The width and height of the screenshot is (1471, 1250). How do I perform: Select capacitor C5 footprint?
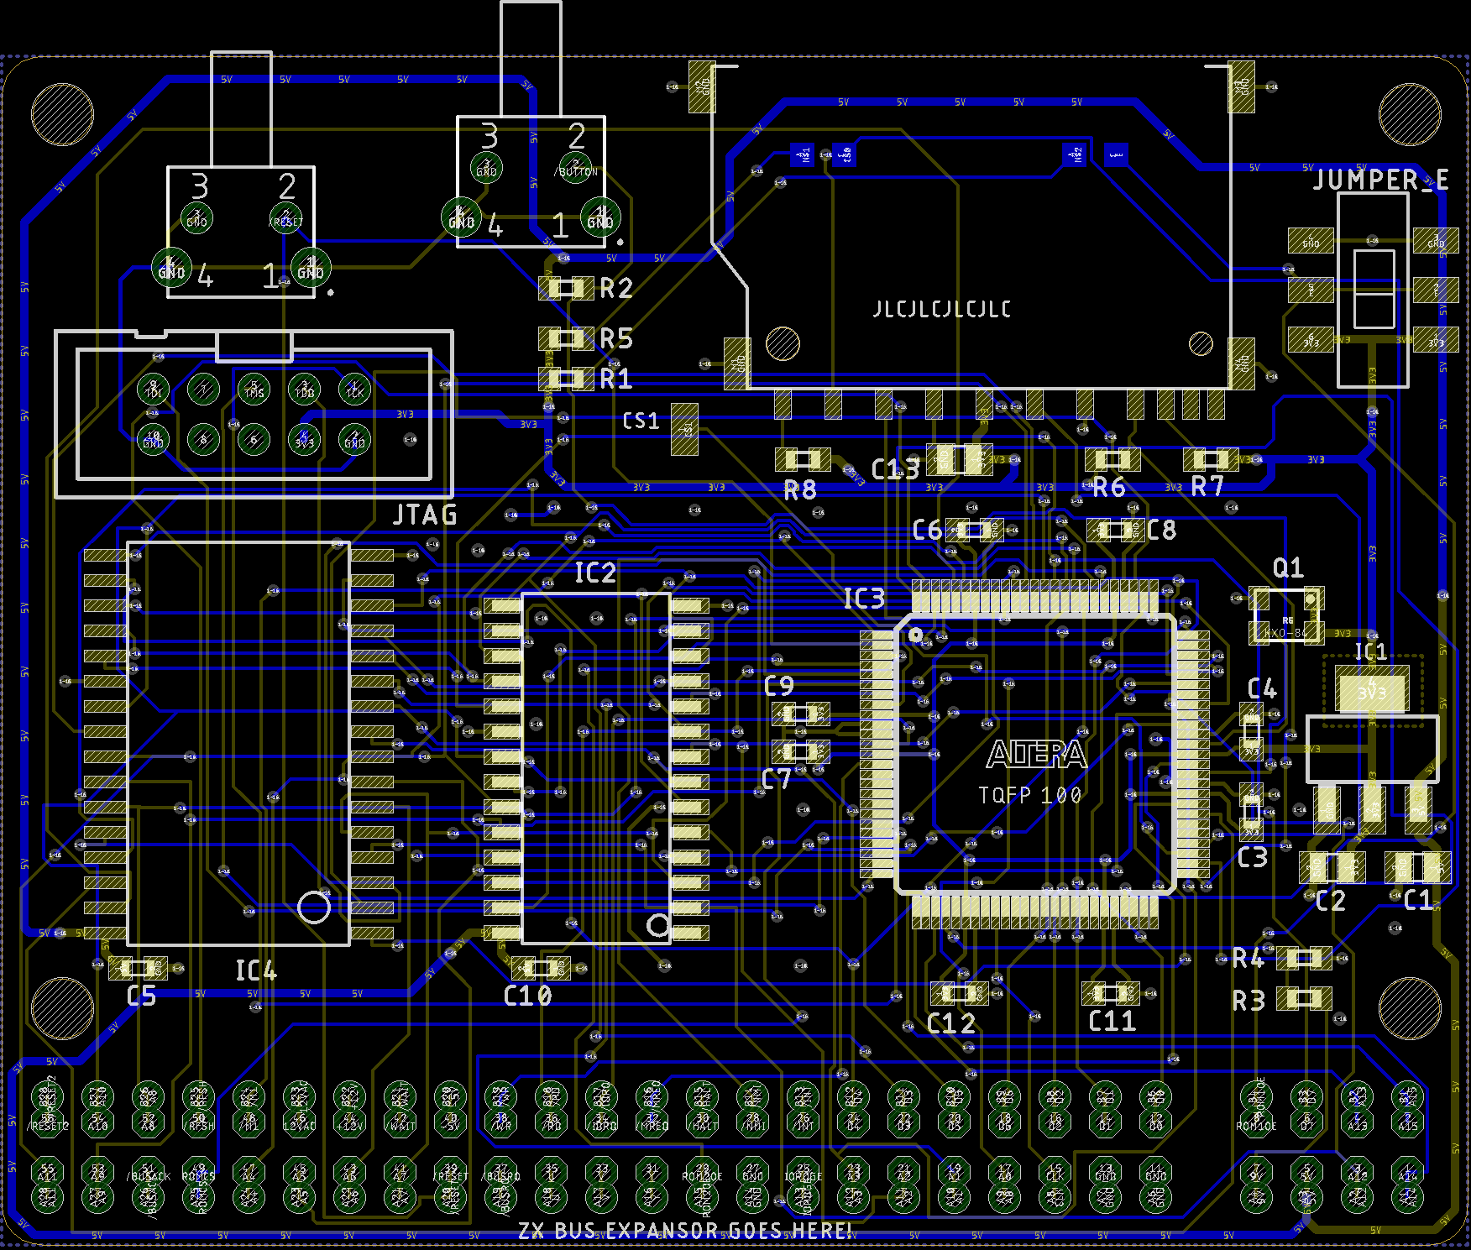(138, 968)
